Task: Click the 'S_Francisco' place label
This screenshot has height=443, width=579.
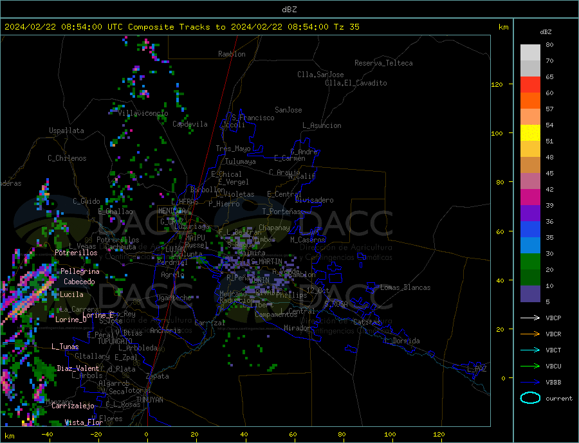Action: (x=253, y=118)
